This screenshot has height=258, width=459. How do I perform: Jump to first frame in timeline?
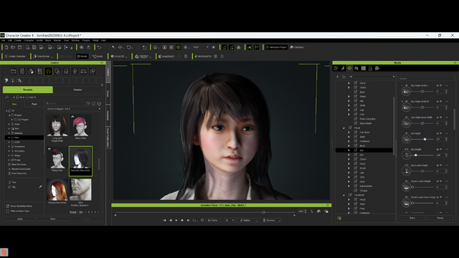[x=164, y=220]
